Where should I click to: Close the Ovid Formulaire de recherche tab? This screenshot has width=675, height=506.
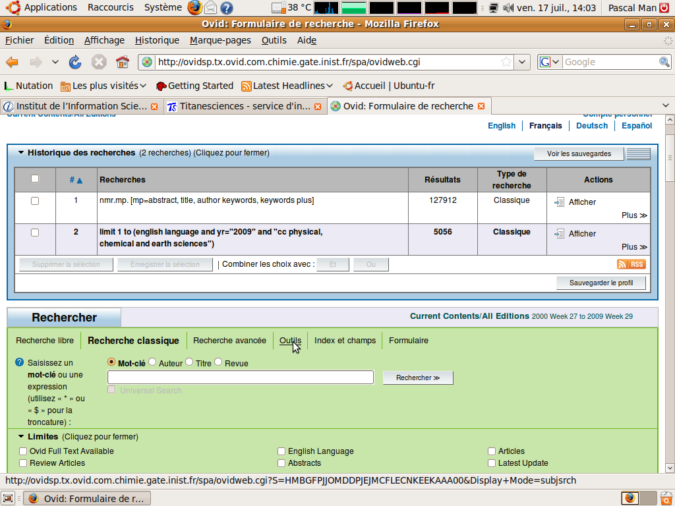481,106
